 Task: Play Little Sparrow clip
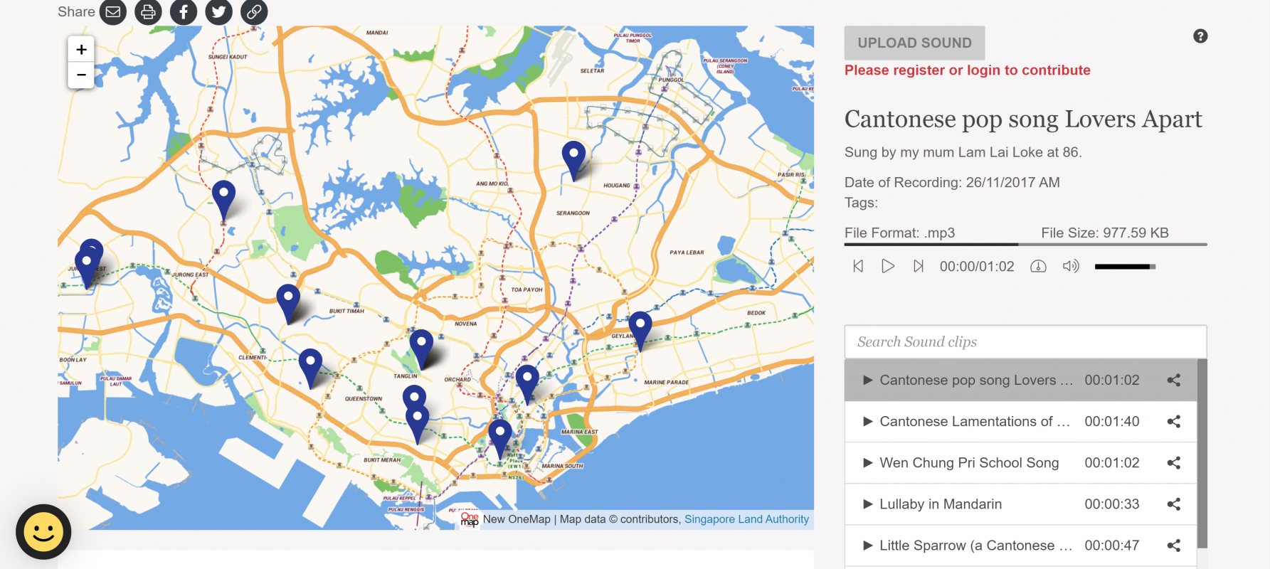(x=868, y=546)
